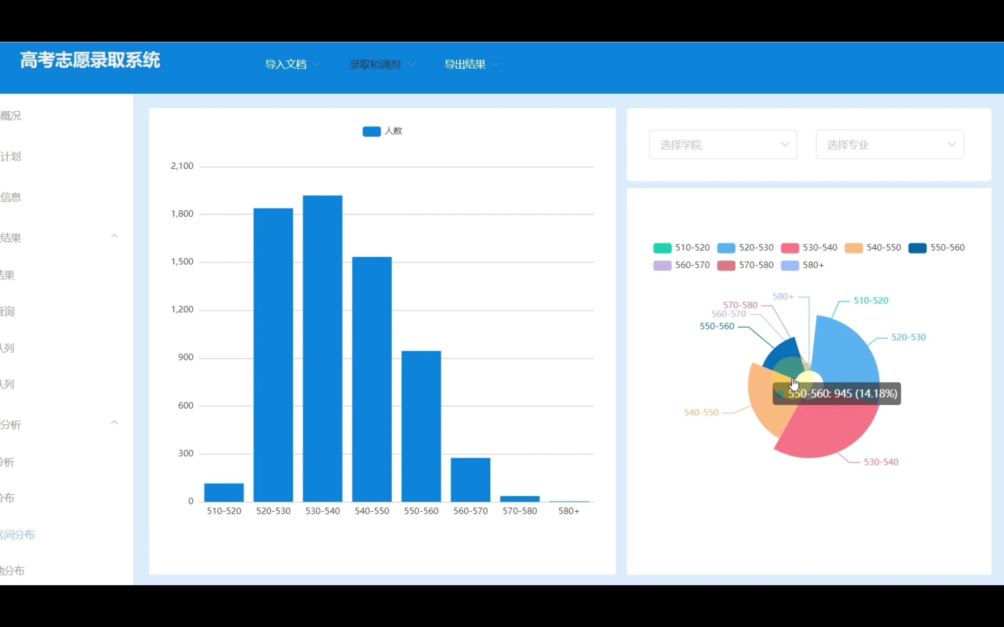
Task: Click the 540-550 bar in chart
Action: (372, 379)
